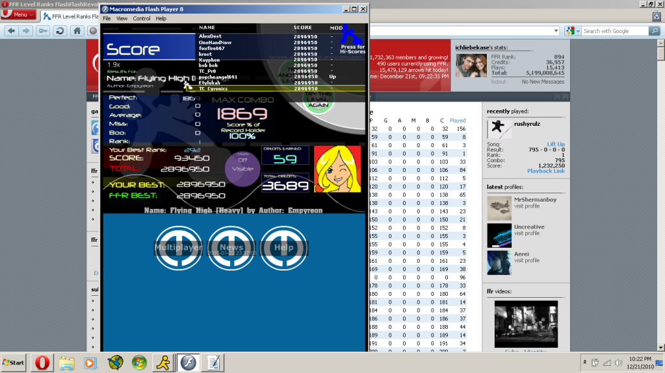Click the Opera icon in taskbar
Image resolution: width=665 pixels, height=373 pixels.
[x=44, y=362]
